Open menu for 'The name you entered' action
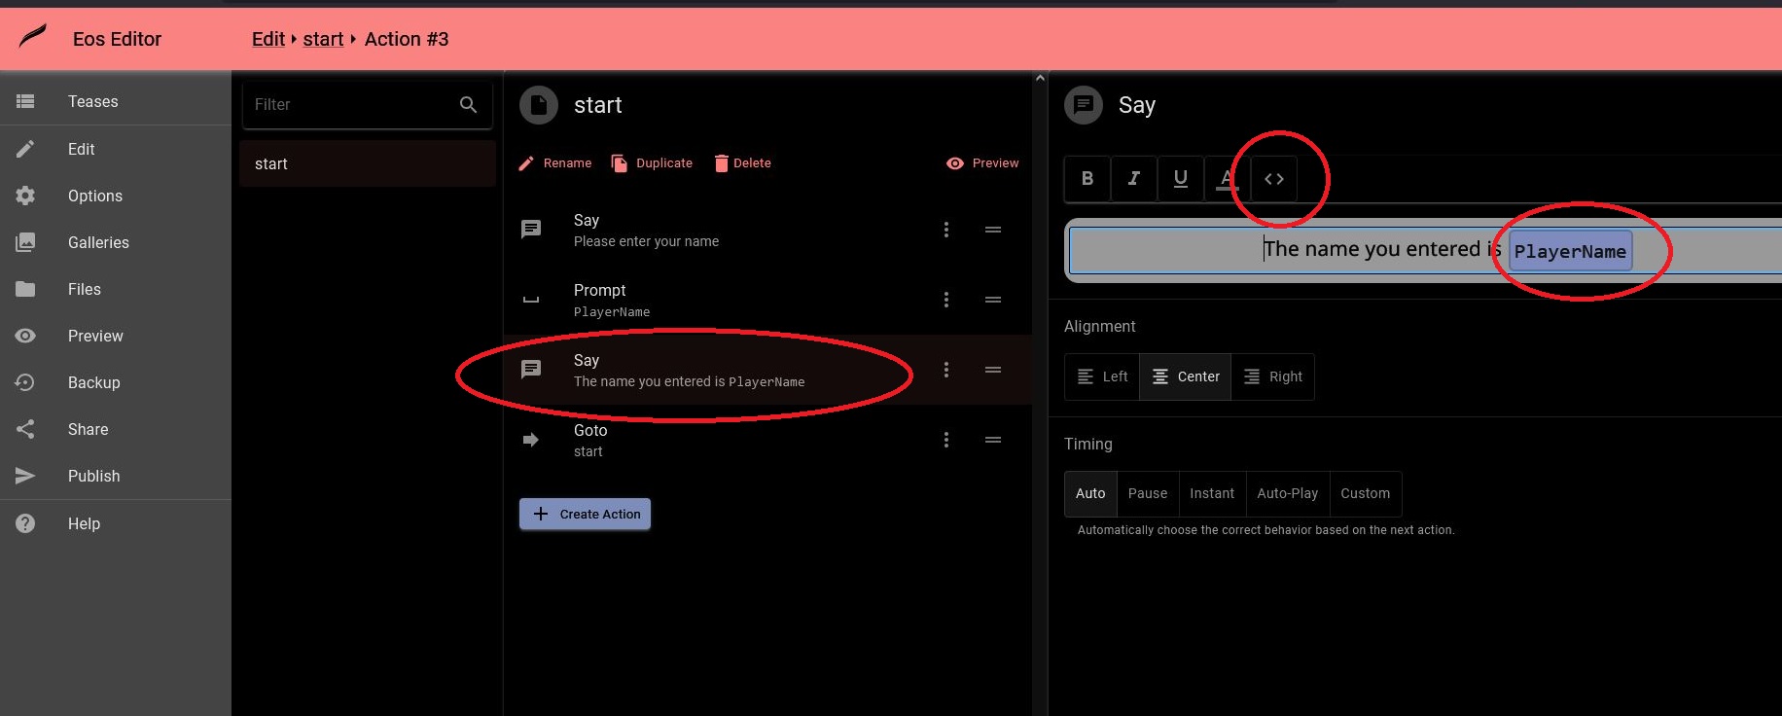The image size is (1782, 716). (946, 370)
